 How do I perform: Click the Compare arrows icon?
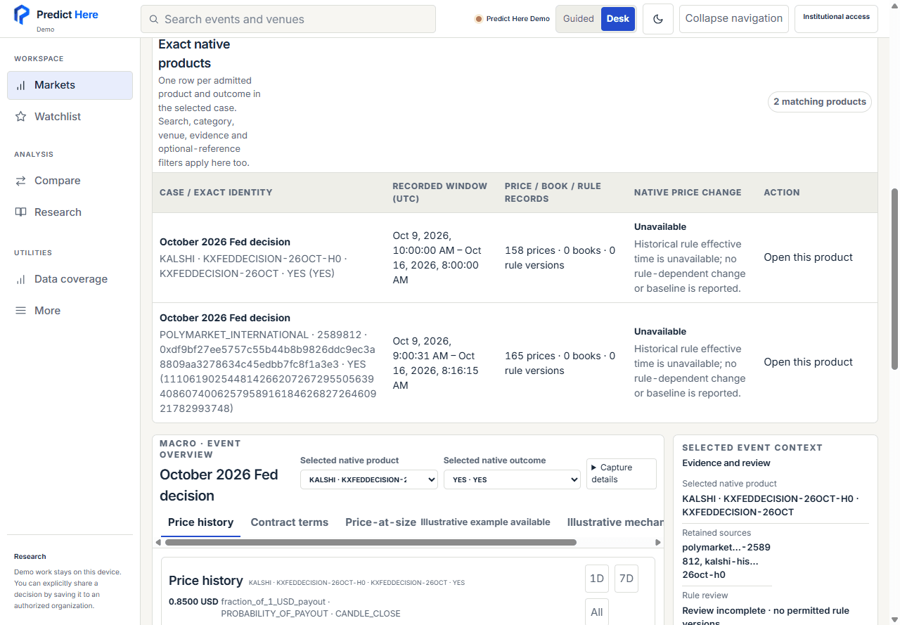pyautogui.click(x=21, y=181)
